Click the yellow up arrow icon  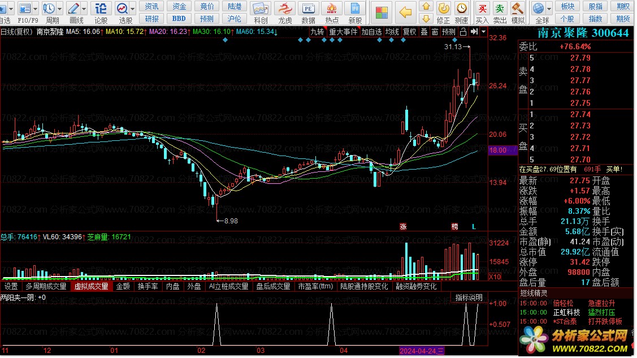click(426, 6)
